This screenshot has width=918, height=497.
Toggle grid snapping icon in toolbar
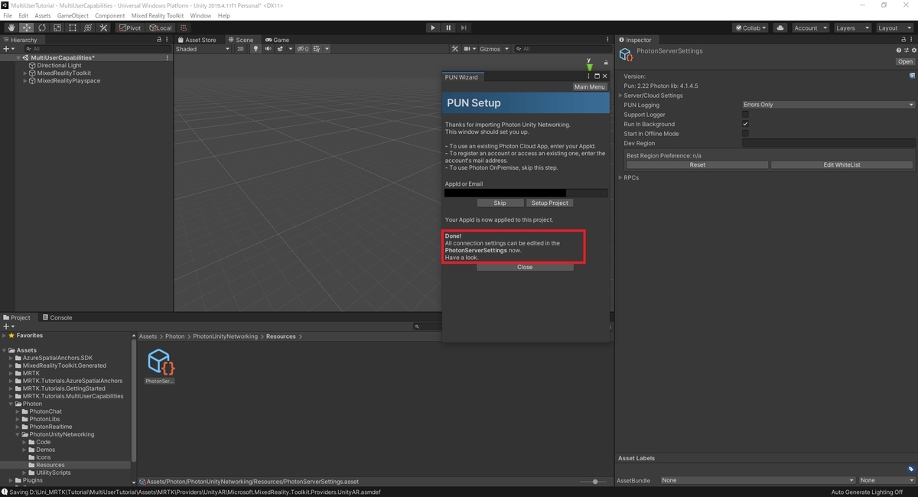[x=184, y=28]
